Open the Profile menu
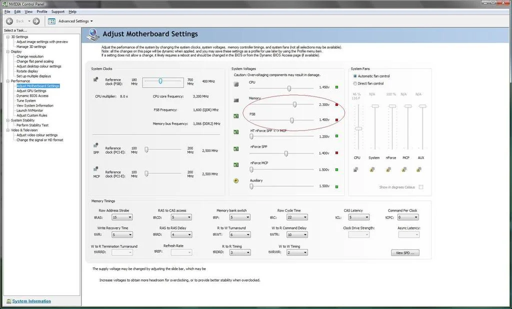Screen dimensions: 512x309 pos(42,12)
